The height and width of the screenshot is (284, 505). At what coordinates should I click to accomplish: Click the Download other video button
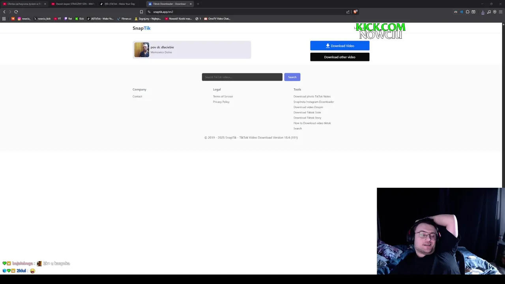340,57
